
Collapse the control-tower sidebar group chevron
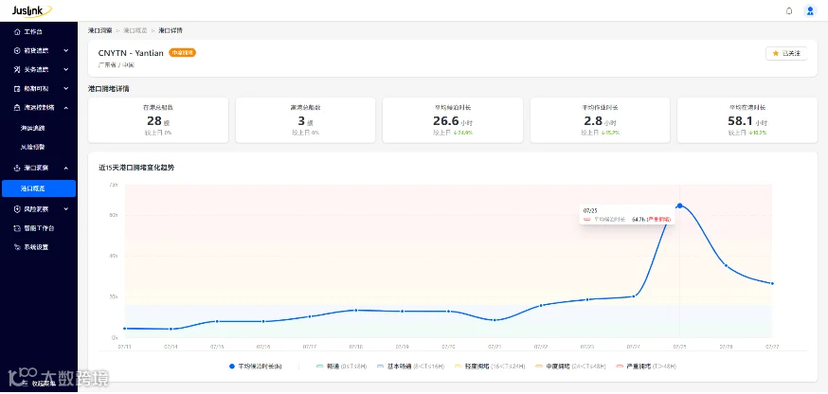coord(66,108)
